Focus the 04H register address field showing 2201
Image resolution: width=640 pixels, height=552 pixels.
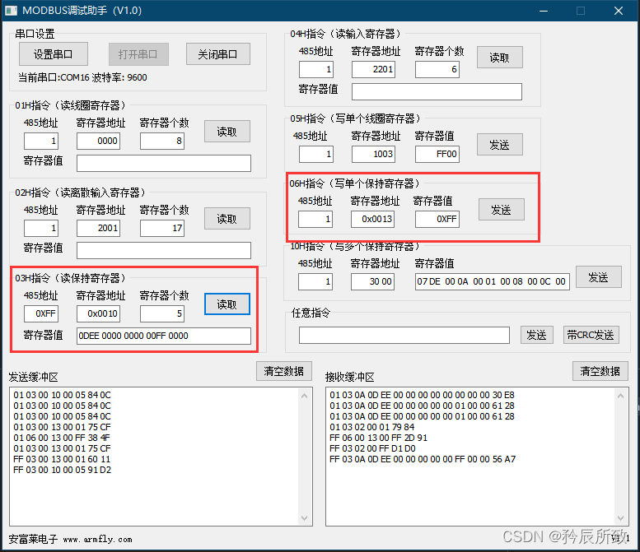pyautogui.click(x=373, y=69)
